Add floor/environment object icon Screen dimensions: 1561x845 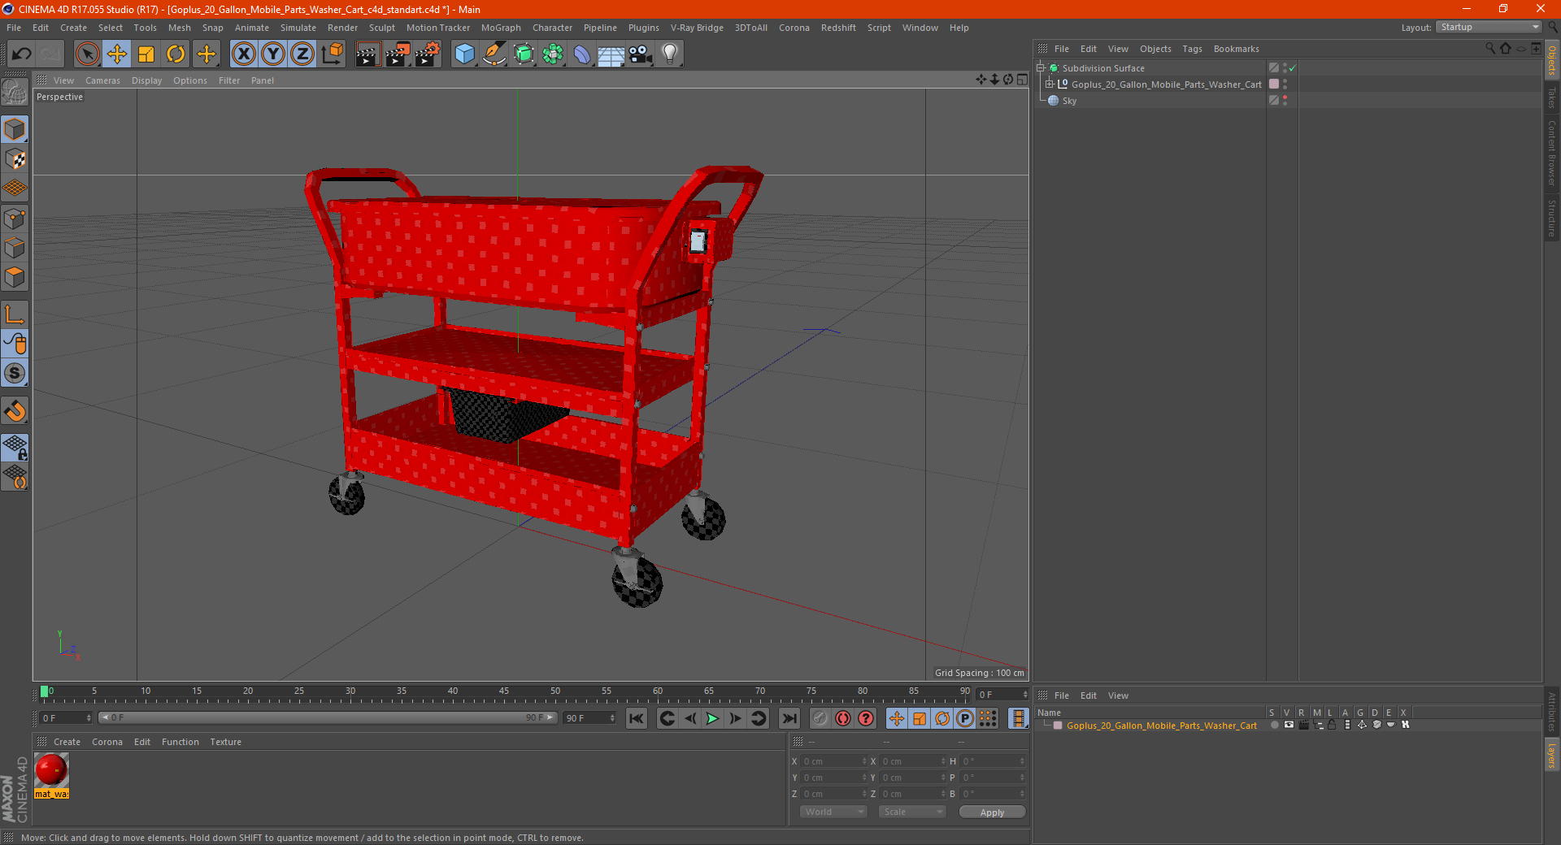[611, 54]
